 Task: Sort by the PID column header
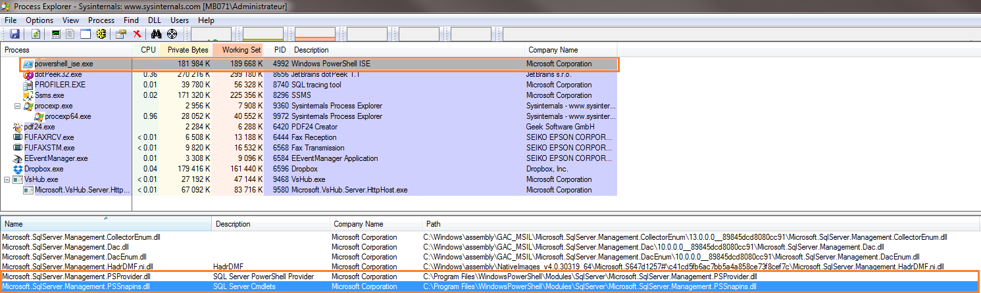point(277,50)
